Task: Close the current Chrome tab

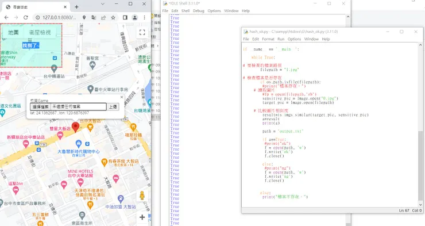Action: click(65, 7)
